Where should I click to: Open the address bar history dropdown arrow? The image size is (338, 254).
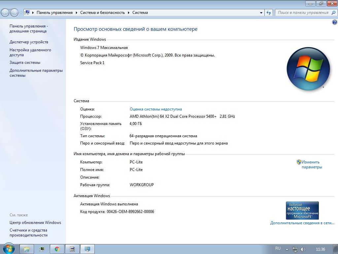[261, 13]
